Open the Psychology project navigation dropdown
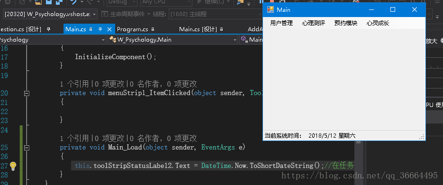 53,40
